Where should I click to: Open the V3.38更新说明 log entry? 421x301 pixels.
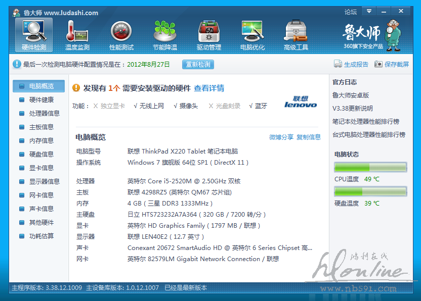tap(353, 108)
